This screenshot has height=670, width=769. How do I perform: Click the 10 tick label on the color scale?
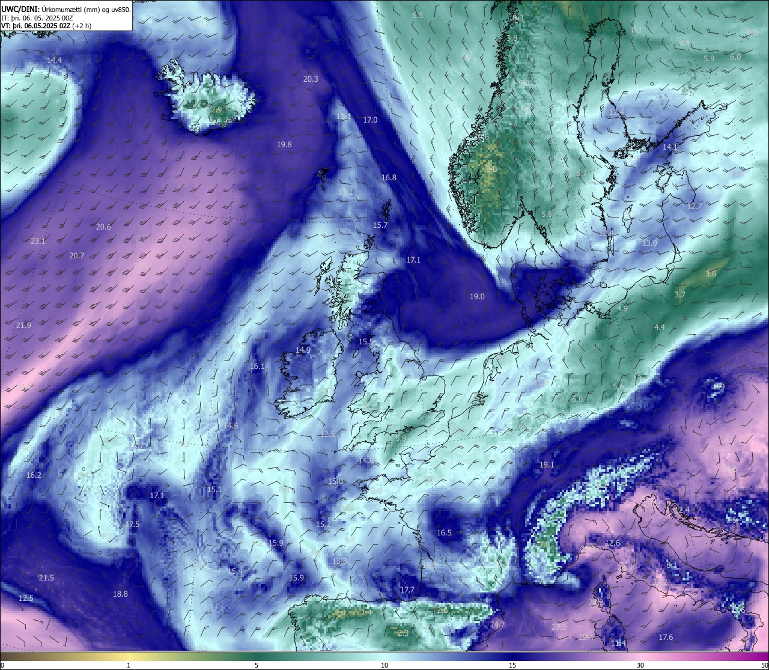tap(384, 665)
